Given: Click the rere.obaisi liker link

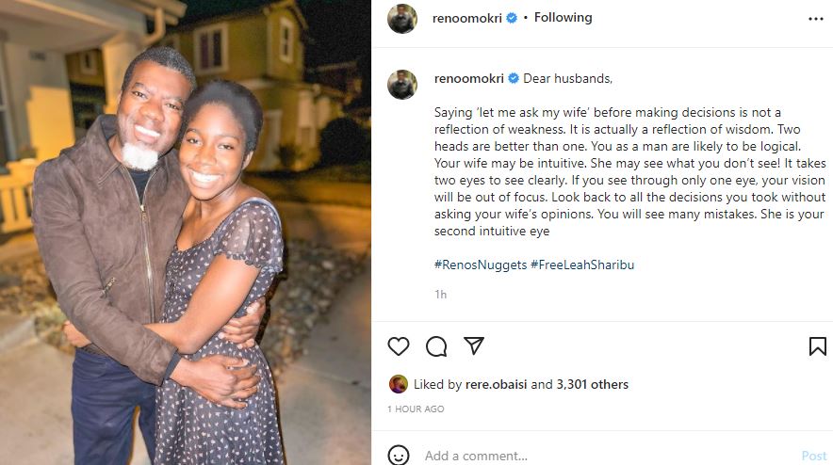Looking at the screenshot, I should coord(497,384).
